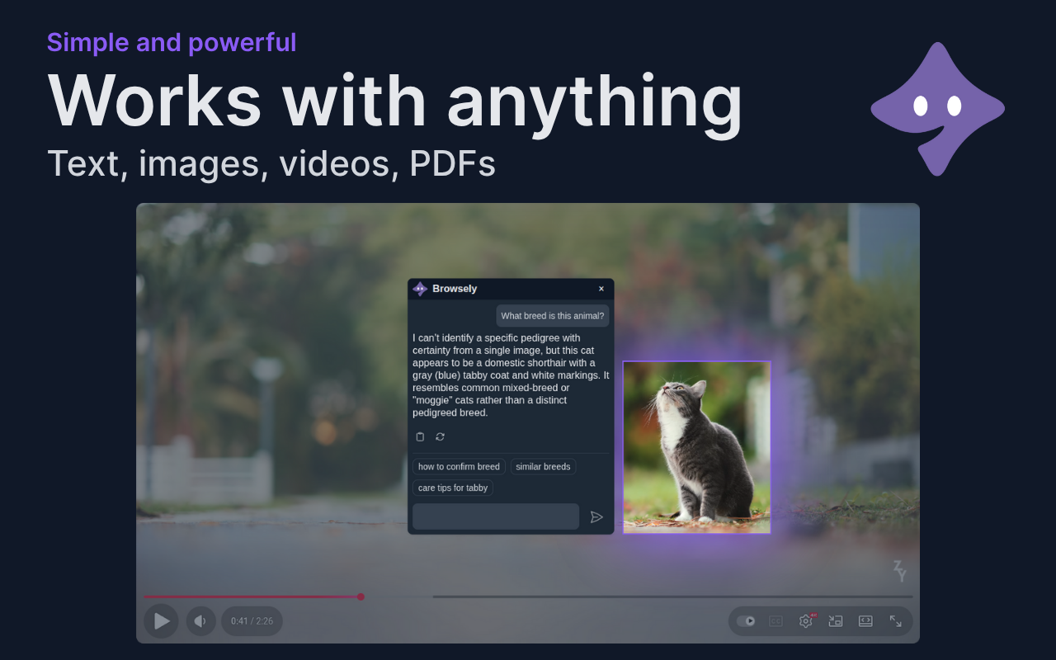Focus the chat message input box
Viewport: 1056px width, 660px height.
pos(496,517)
